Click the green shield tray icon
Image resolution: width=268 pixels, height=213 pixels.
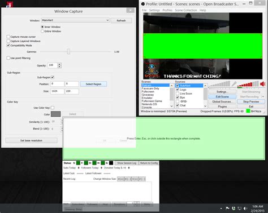click(234, 208)
